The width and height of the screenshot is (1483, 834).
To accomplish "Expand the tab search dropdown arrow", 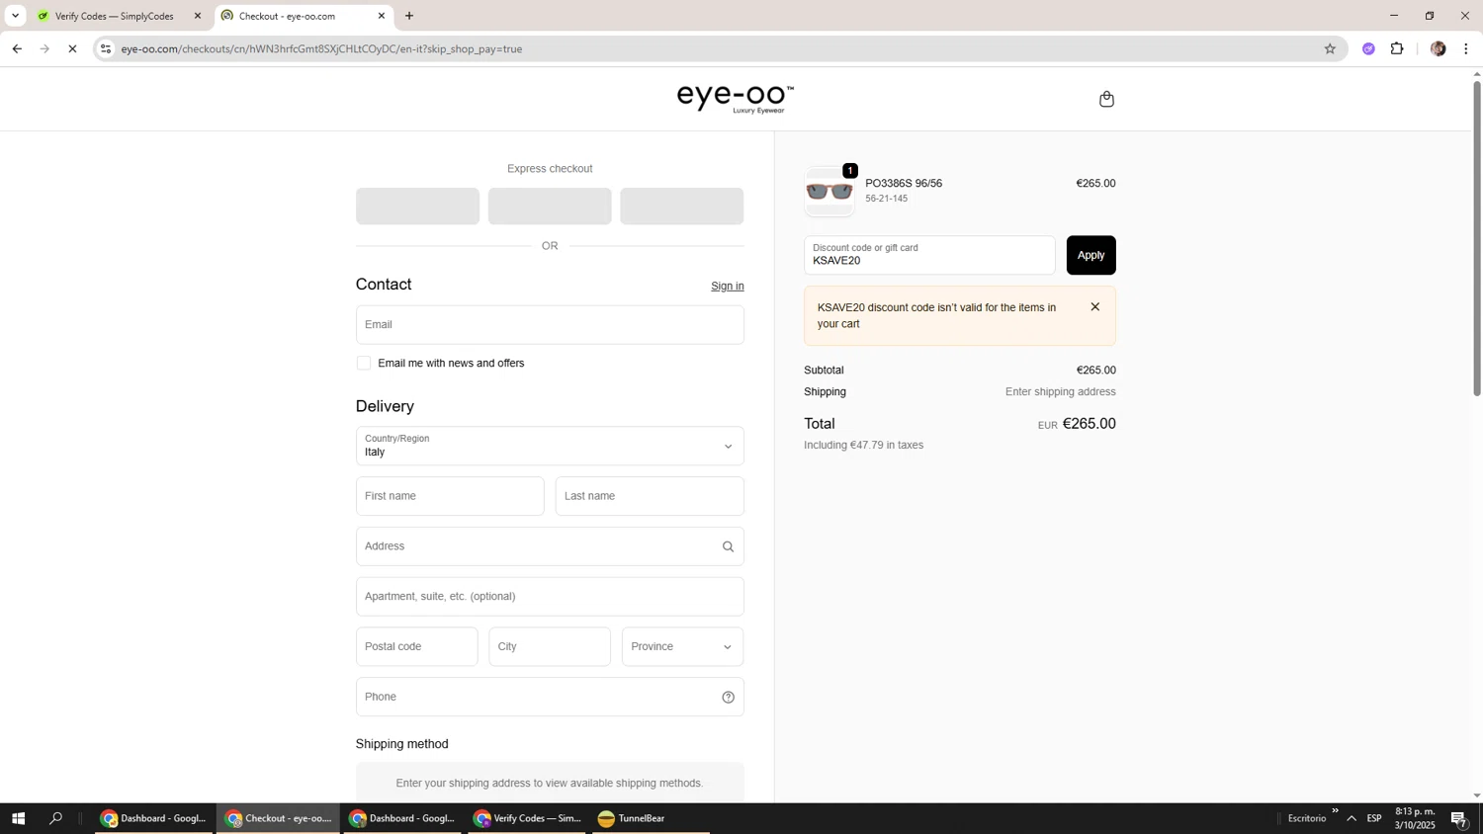I will pos(15,16).
